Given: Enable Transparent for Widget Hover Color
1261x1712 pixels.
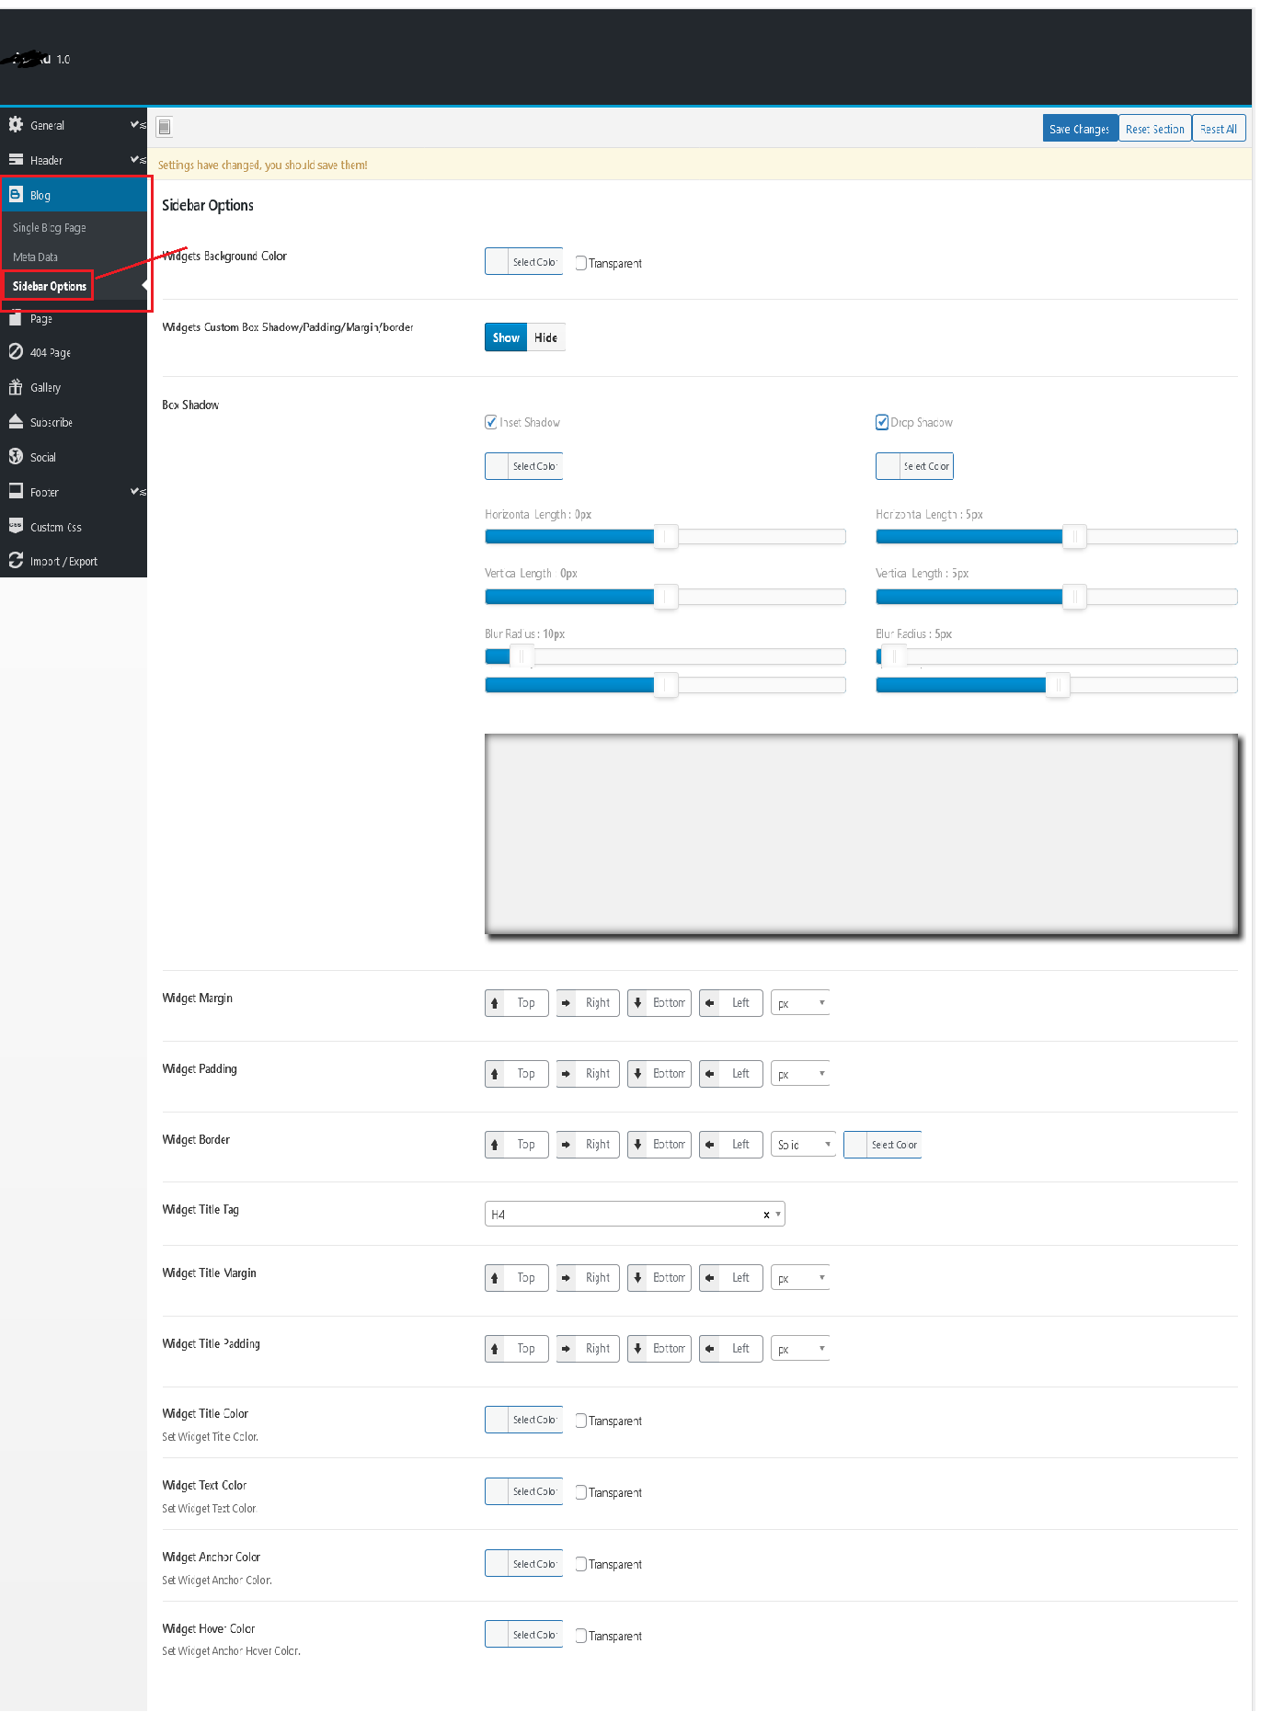Looking at the screenshot, I should (x=581, y=1636).
